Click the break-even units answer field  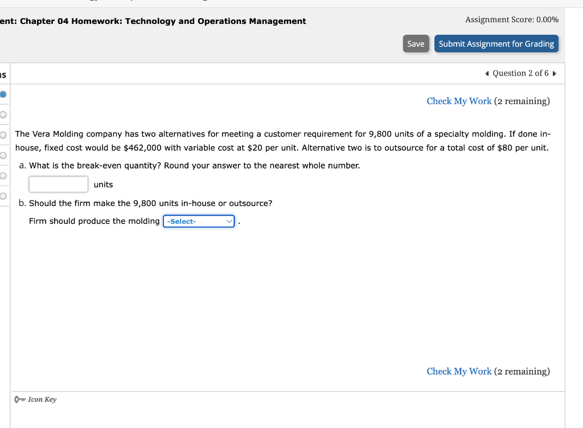[x=58, y=184]
